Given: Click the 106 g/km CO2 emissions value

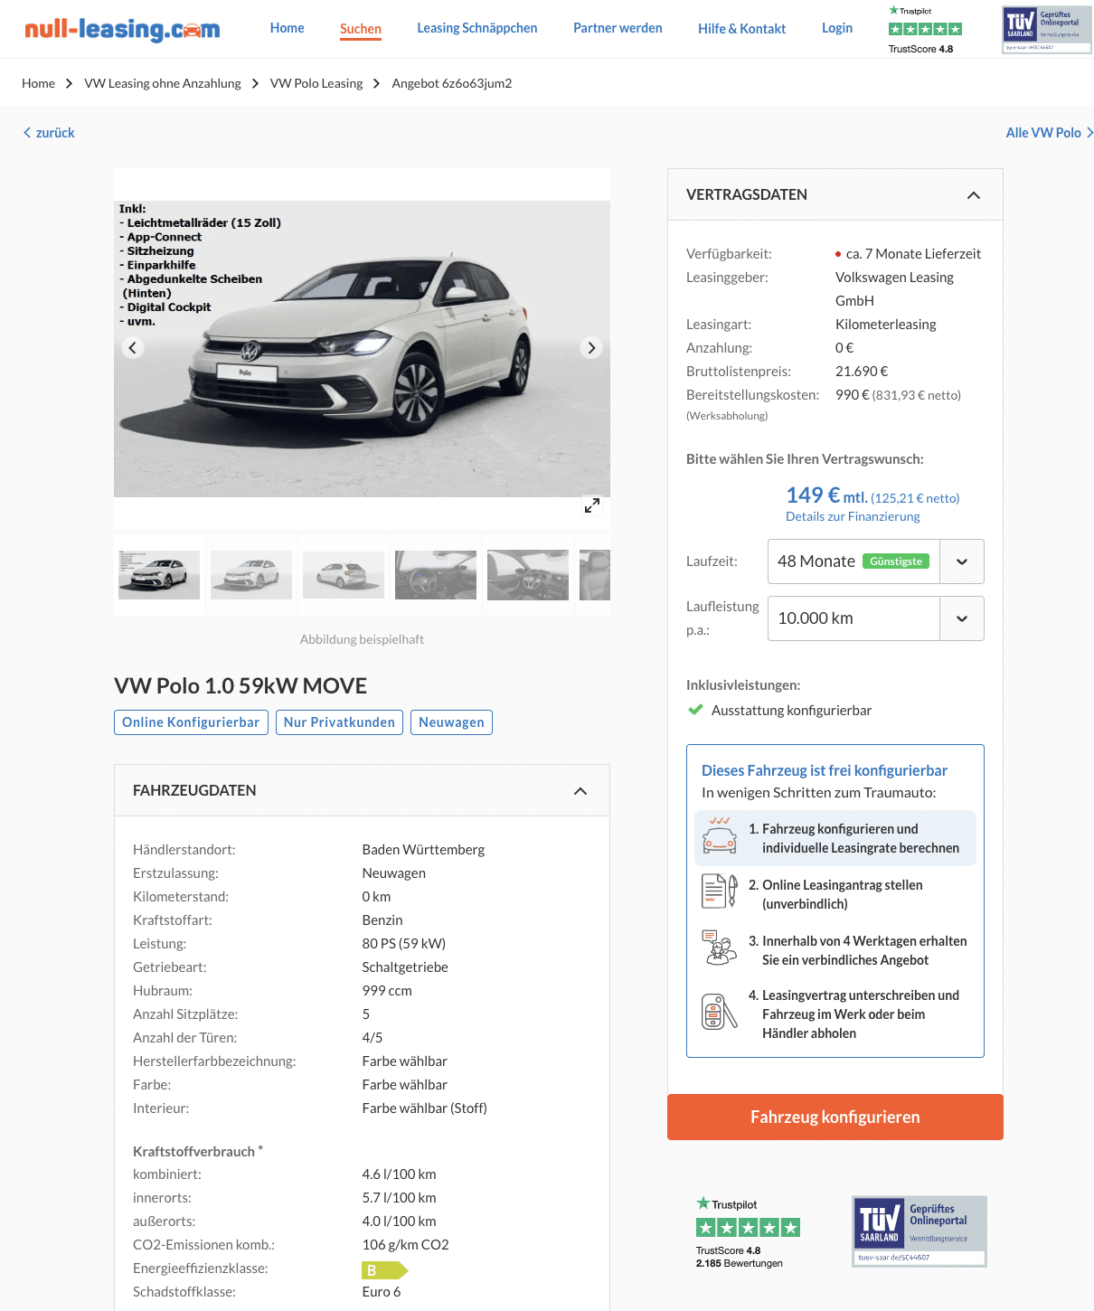Looking at the screenshot, I should 406,1245.
